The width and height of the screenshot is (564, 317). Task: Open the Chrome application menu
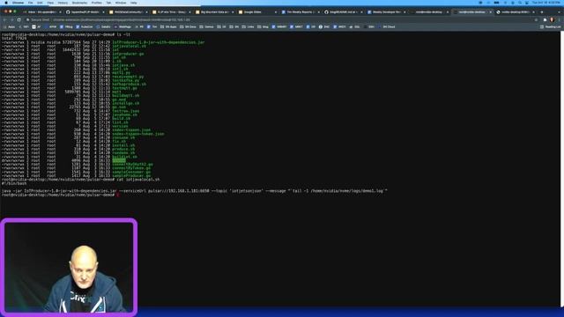(18, 3)
